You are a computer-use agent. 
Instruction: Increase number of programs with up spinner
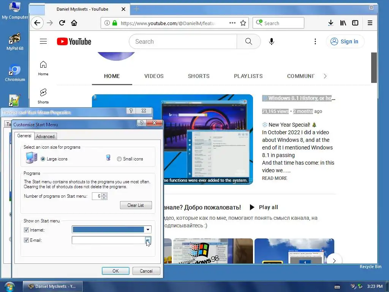coord(104,194)
